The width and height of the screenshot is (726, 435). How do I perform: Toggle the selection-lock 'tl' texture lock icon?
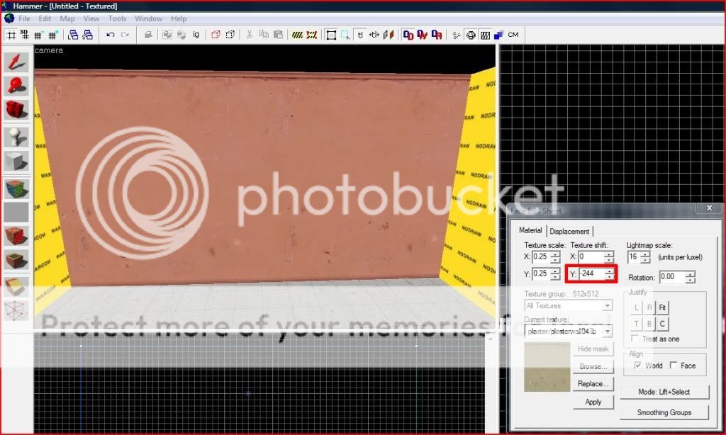tap(359, 35)
